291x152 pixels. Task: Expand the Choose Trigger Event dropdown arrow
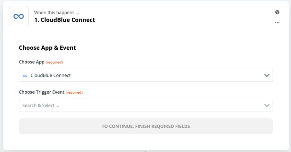pos(267,106)
